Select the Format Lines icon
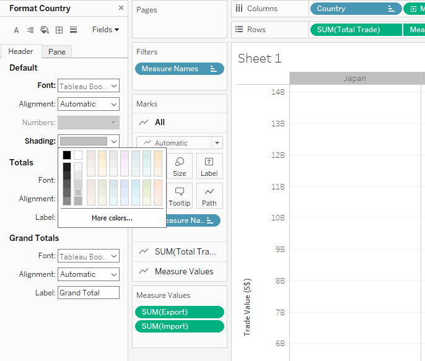This screenshot has width=425, height=361. [73, 30]
